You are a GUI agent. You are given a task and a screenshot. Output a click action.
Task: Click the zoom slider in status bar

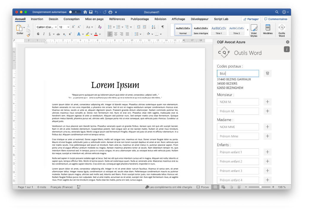coord(260,187)
